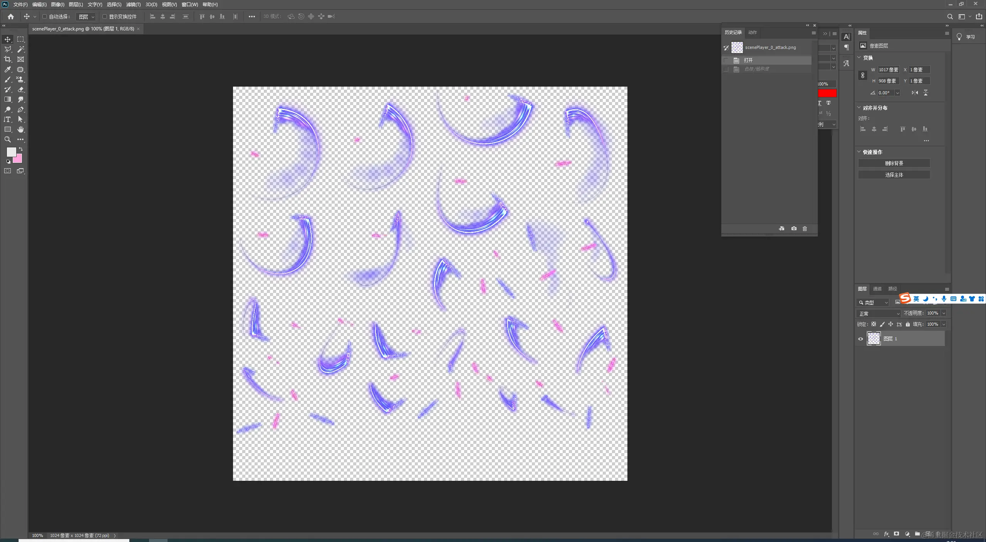Open the 图层 auto-select dropdown
Screen dimensions: 986x542
point(86,17)
